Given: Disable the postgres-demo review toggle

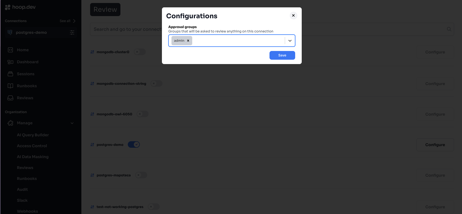Looking at the screenshot, I should (x=134, y=144).
